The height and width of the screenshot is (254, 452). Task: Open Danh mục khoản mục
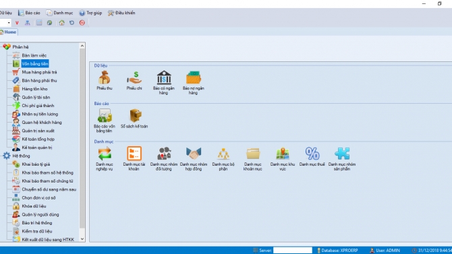[x=253, y=159]
